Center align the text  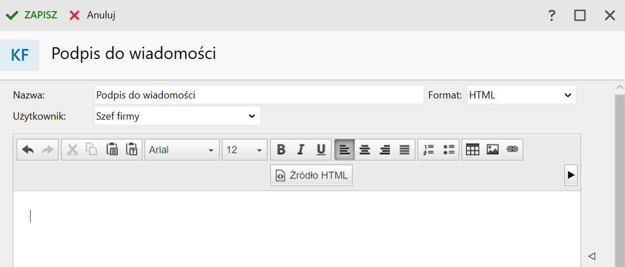click(x=365, y=150)
